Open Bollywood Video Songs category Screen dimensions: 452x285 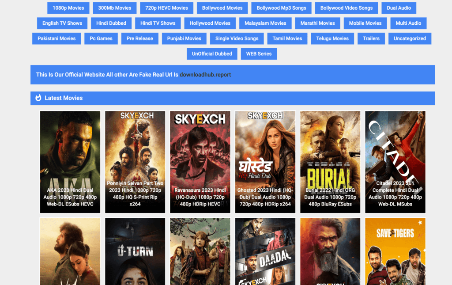pos(347,8)
